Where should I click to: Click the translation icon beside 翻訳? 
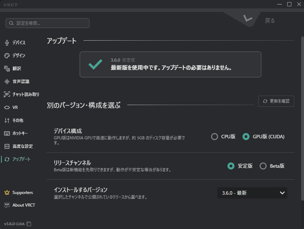[x=7, y=69]
